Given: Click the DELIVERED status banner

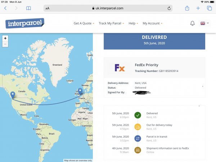Looking at the screenshot, I should pos(154,41).
